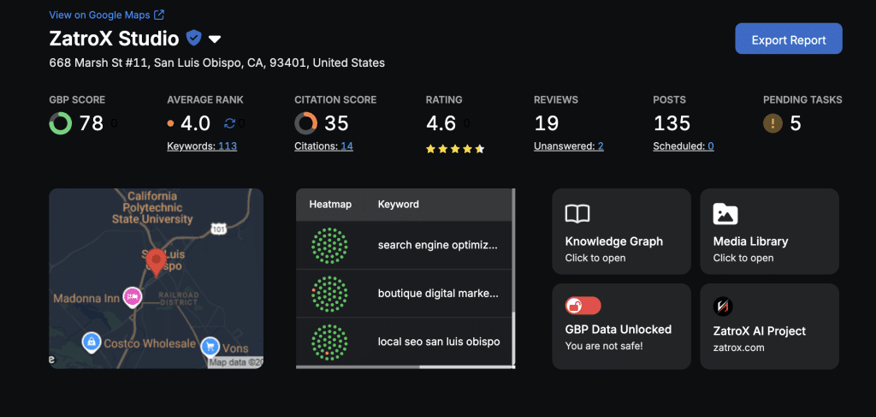Click the yellow star rating row
The height and width of the screenshot is (417, 876).
click(455, 149)
